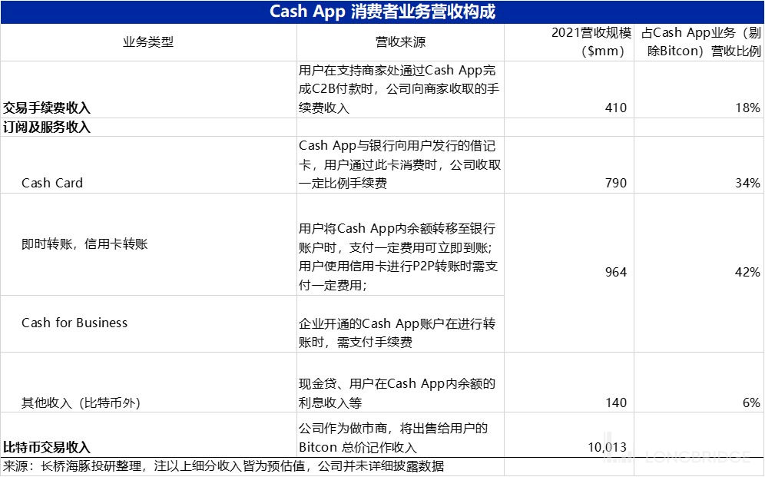Select the 营收来源 column header
Image resolution: width=765 pixels, height=477 pixels.
(400, 42)
